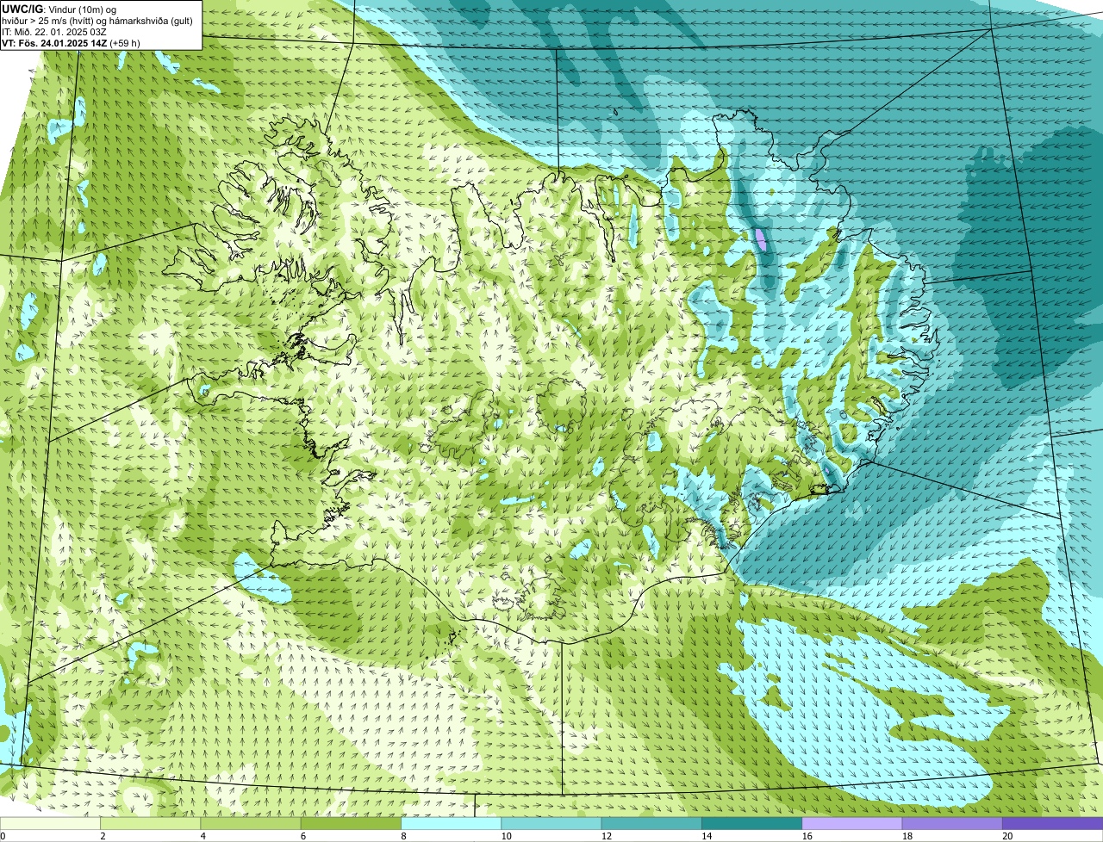This screenshot has height=842, width=1103.
Task: Click the 4–6 m/s green legend swatch
Action: point(251,823)
